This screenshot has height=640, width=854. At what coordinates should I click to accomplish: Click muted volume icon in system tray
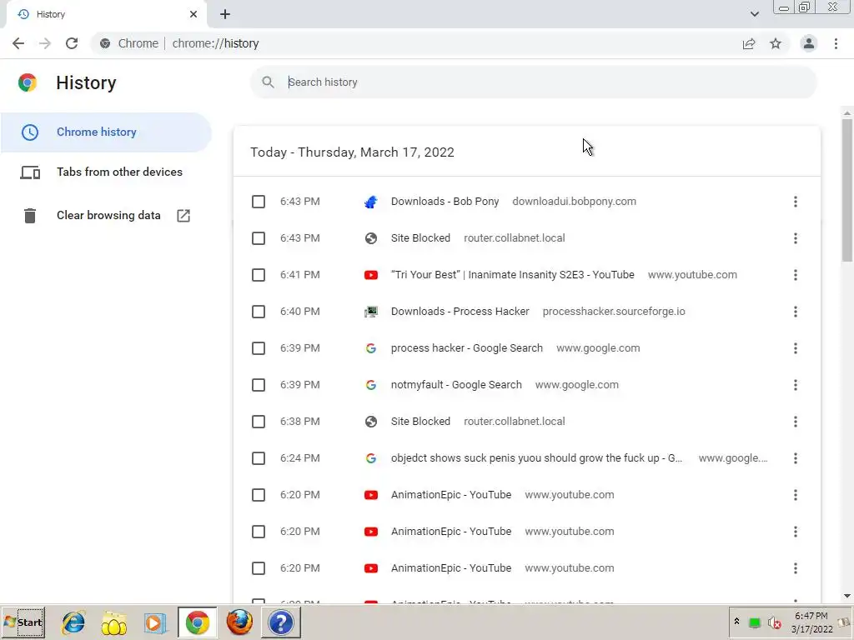pos(774,623)
